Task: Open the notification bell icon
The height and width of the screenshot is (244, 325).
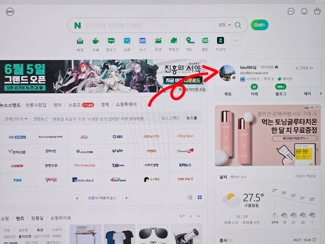Action: [x=304, y=11]
